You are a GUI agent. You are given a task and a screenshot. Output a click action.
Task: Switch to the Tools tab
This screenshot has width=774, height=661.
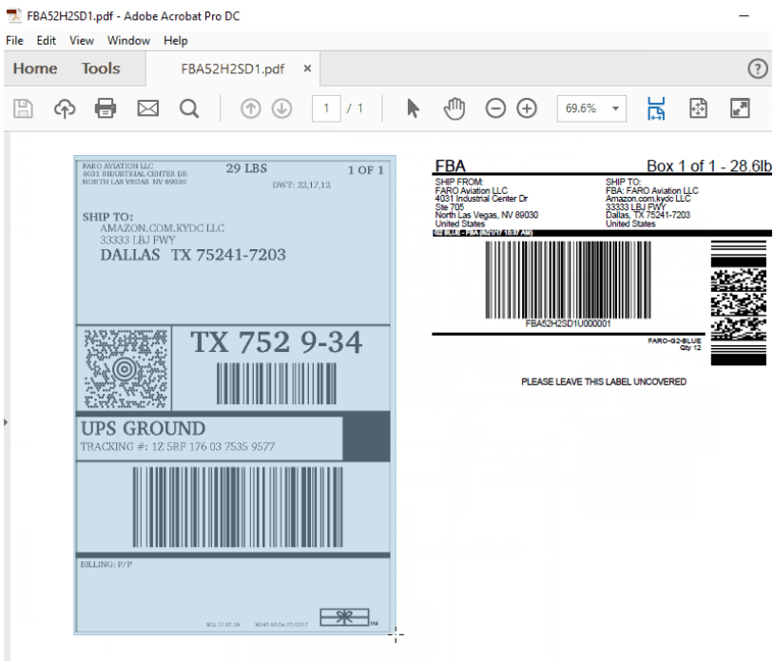[101, 68]
